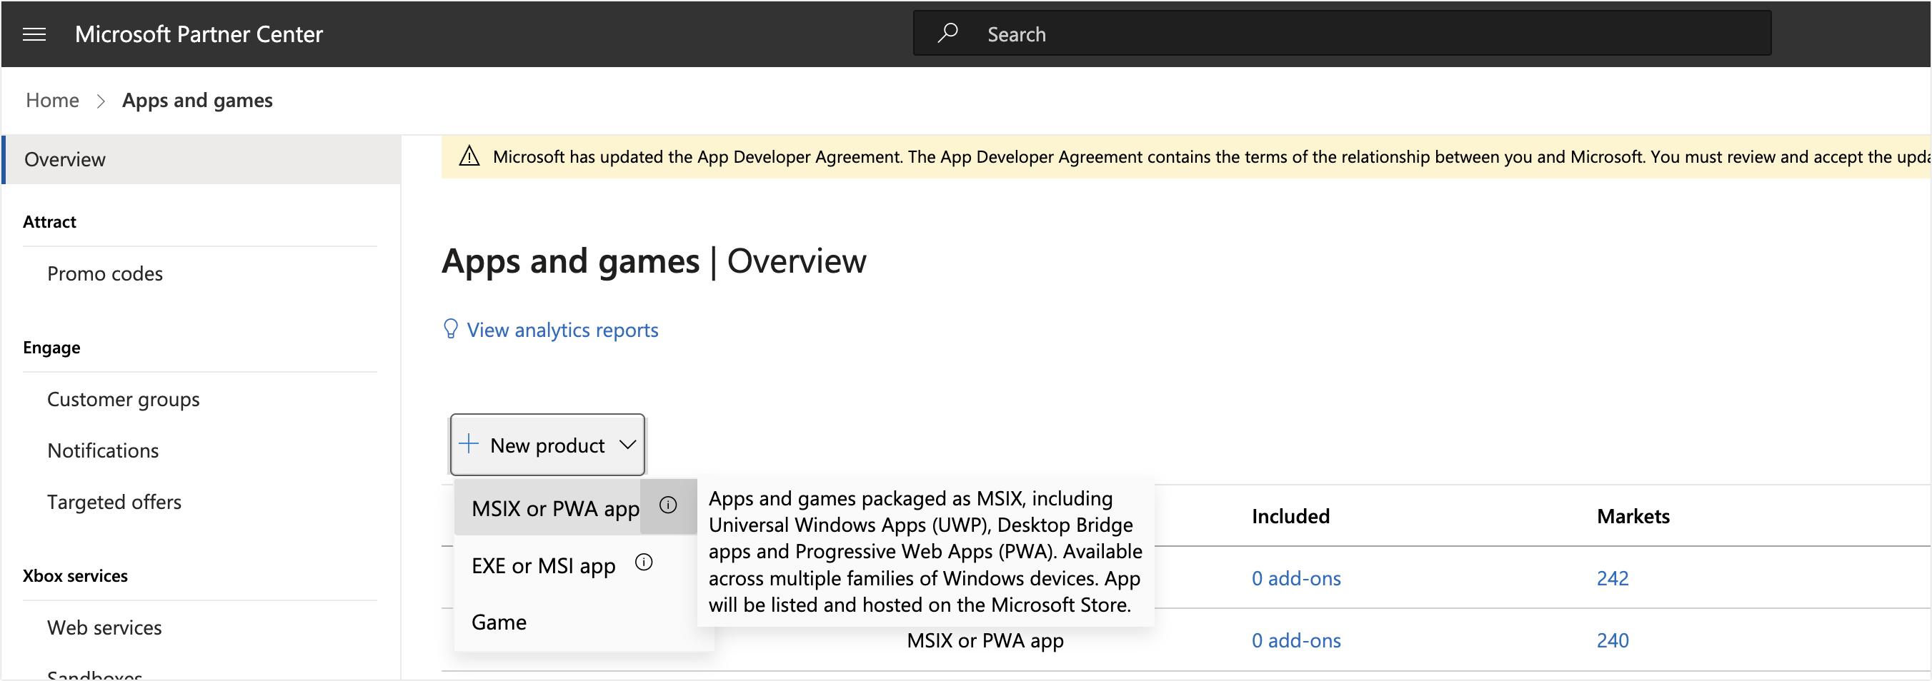Open Customer groups in sidebar
1932x681 pixels.
(x=124, y=399)
